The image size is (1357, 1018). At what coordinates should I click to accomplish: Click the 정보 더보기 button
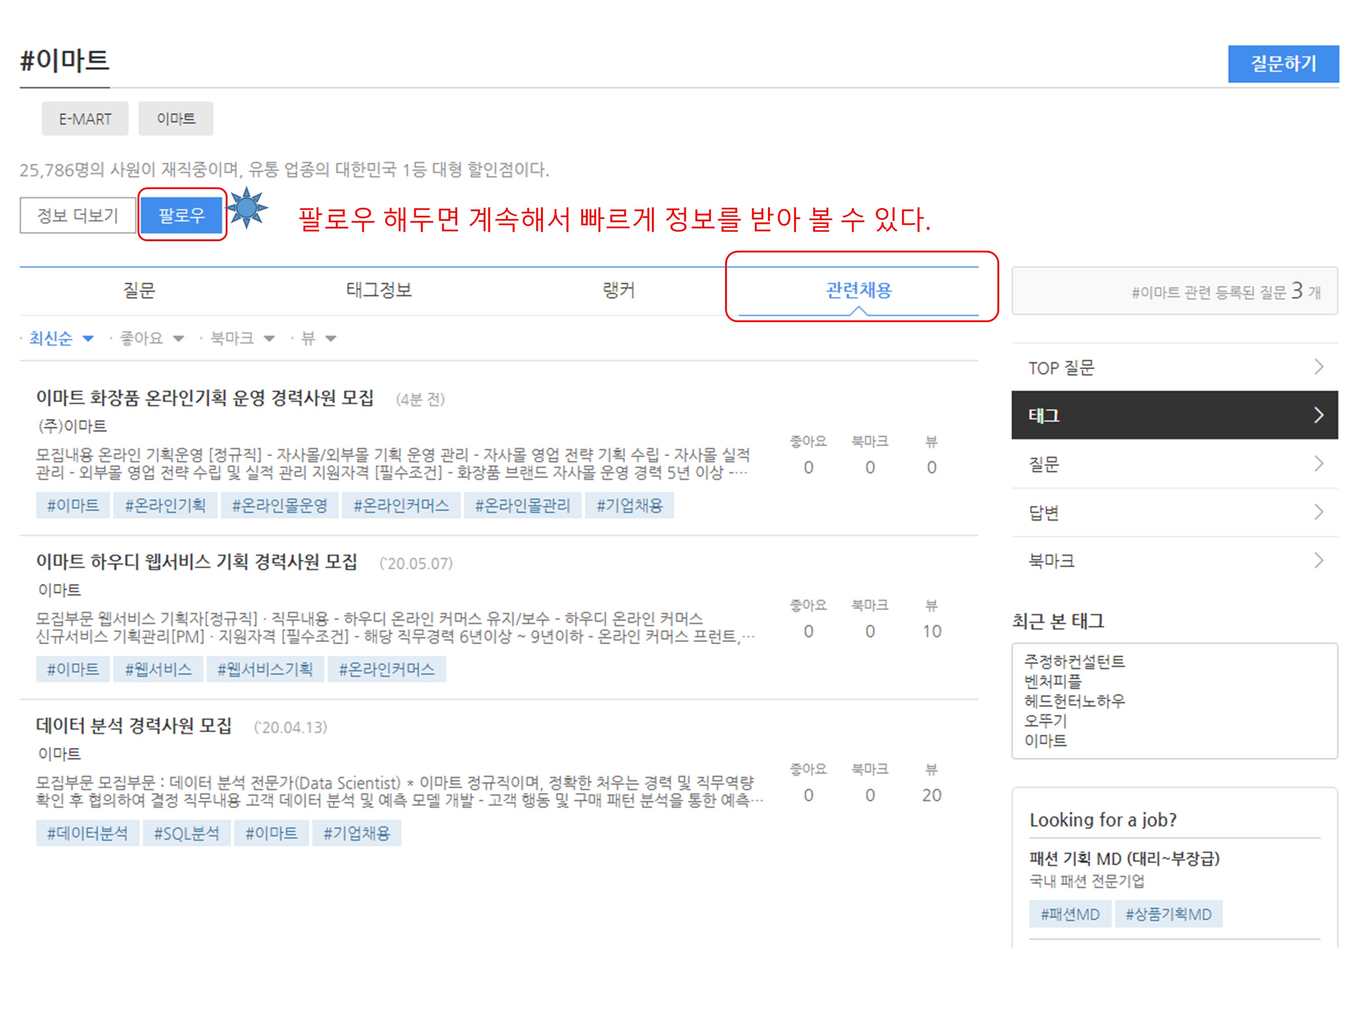click(77, 215)
